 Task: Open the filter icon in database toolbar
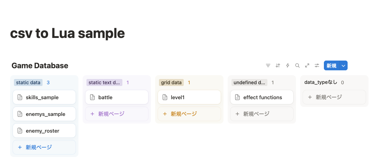[268, 65]
